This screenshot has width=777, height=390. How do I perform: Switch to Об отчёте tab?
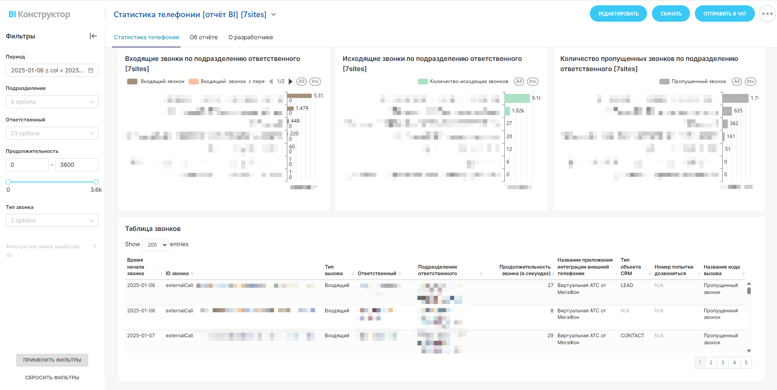pyautogui.click(x=204, y=37)
